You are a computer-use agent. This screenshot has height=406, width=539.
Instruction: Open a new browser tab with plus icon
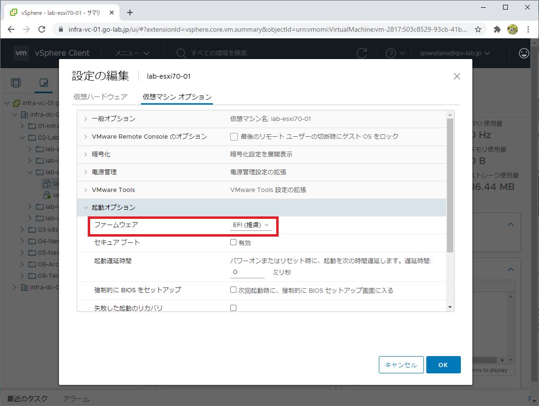(x=129, y=13)
